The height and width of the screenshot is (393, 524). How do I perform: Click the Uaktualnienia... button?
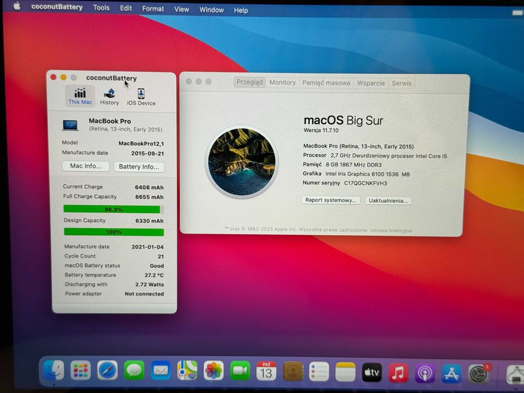(x=388, y=201)
